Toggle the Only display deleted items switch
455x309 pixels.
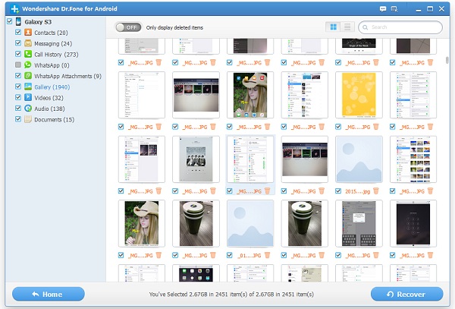pyautogui.click(x=129, y=27)
